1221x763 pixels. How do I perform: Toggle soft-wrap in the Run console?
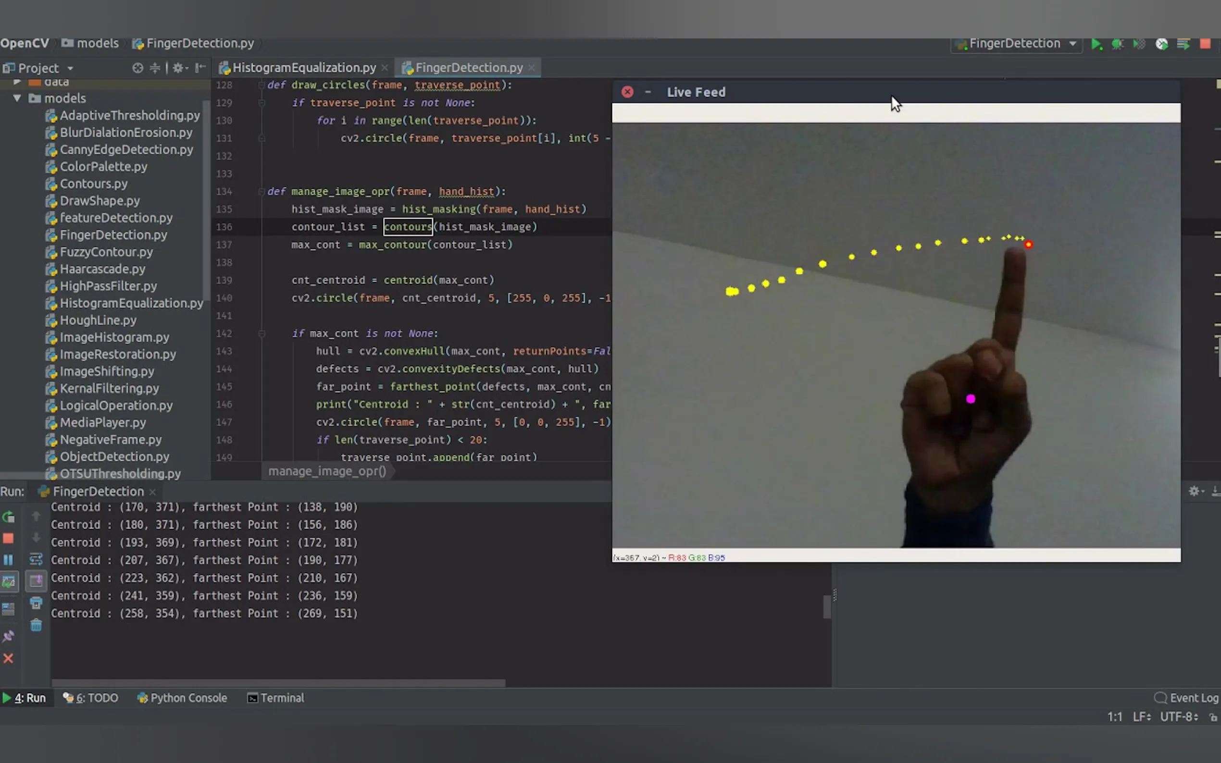coord(36,559)
